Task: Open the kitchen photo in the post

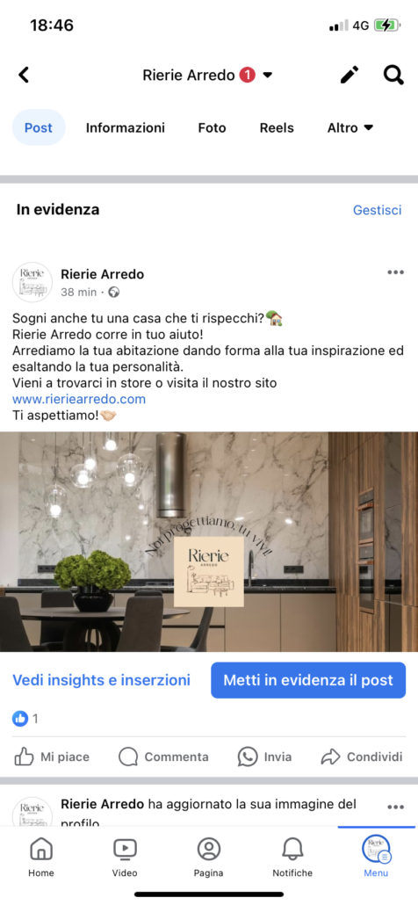Action: click(209, 542)
